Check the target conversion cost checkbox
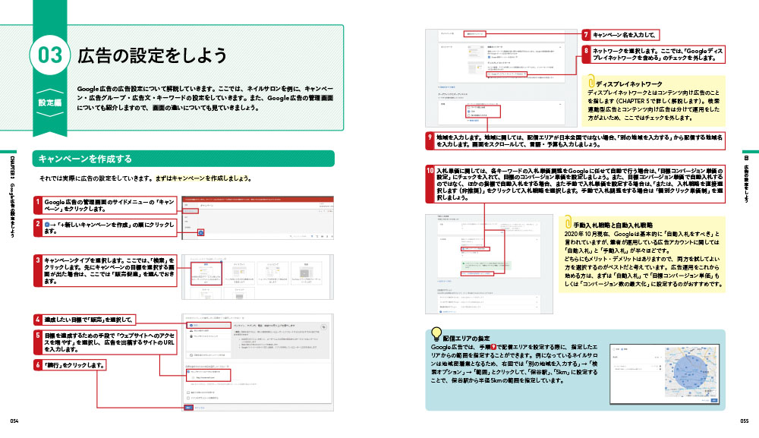This screenshot has height=438, width=759. (x=463, y=249)
